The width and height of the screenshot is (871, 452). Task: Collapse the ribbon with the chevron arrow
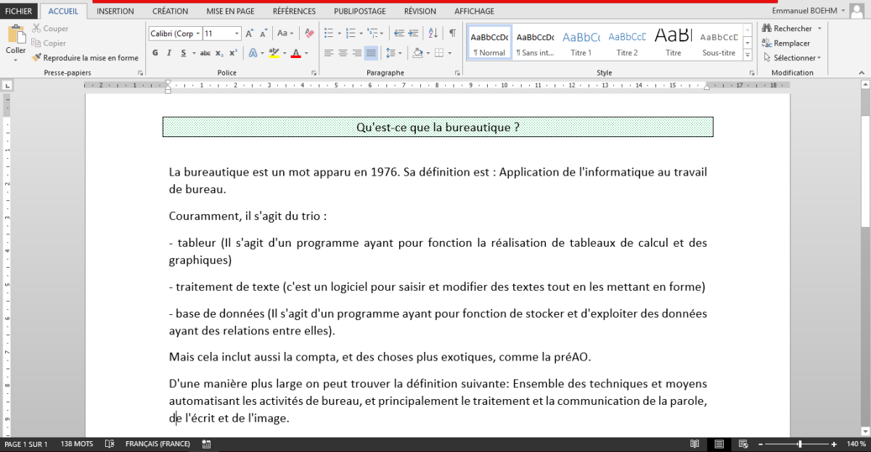point(860,73)
